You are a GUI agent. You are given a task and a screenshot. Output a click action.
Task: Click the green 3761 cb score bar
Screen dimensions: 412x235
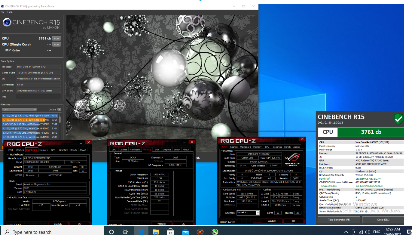click(x=371, y=132)
